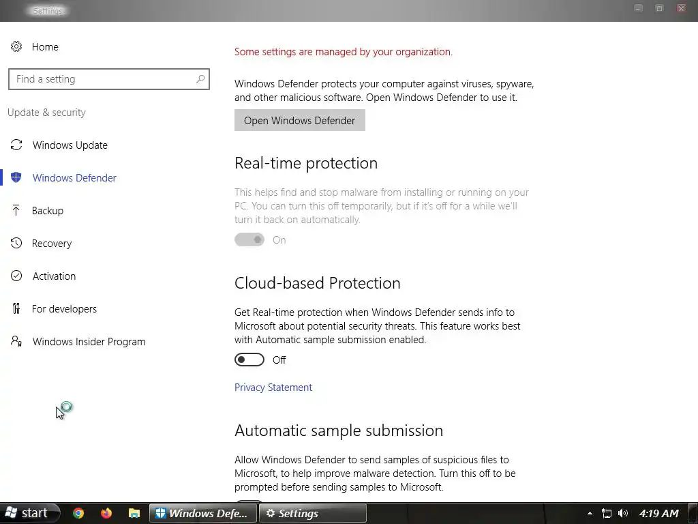Click the Activation checkmark icon

pos(16,276)
